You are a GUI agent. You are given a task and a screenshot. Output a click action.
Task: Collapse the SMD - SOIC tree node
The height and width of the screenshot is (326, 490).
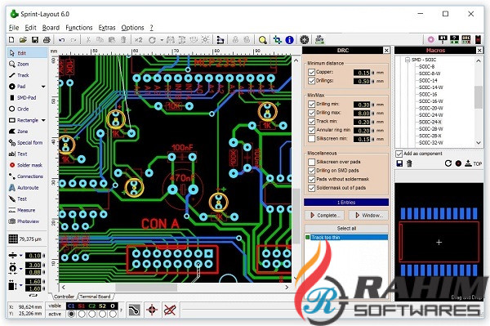point(408,60)
